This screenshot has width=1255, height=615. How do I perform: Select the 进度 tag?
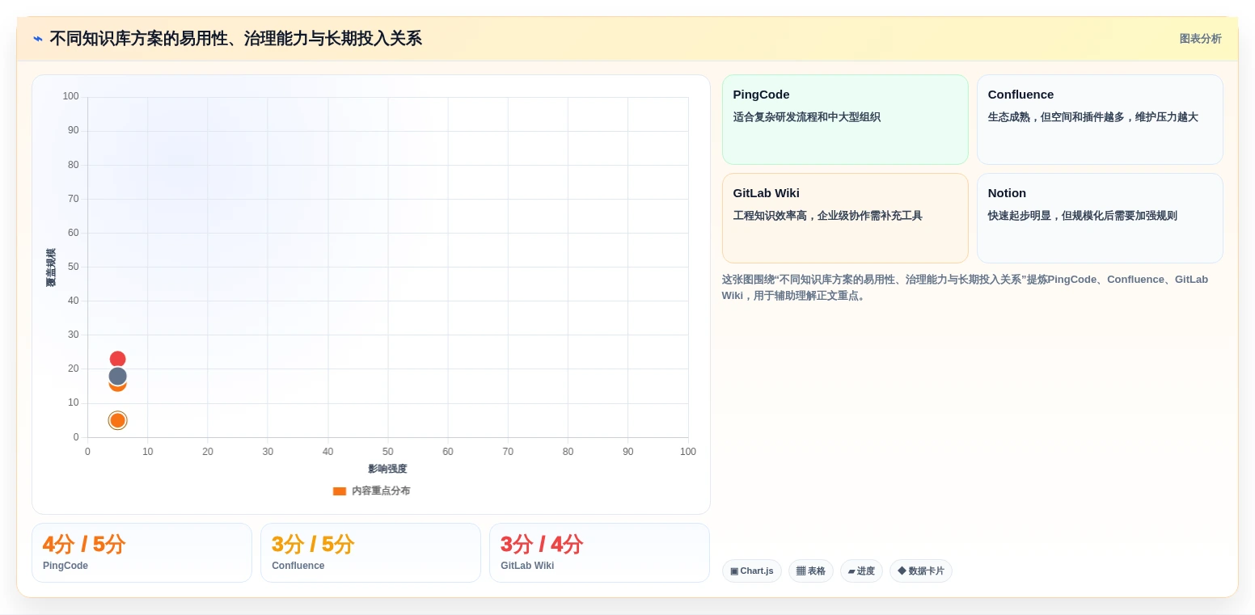[x=861, y=571]
